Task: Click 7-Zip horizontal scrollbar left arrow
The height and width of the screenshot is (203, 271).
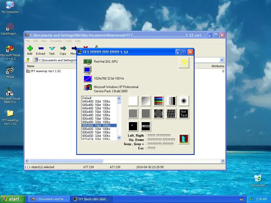Action: tap(27, 161)
